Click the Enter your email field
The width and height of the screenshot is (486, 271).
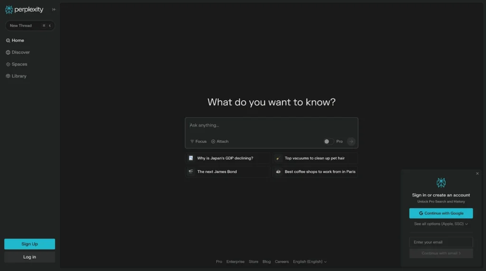coord(441,242)
